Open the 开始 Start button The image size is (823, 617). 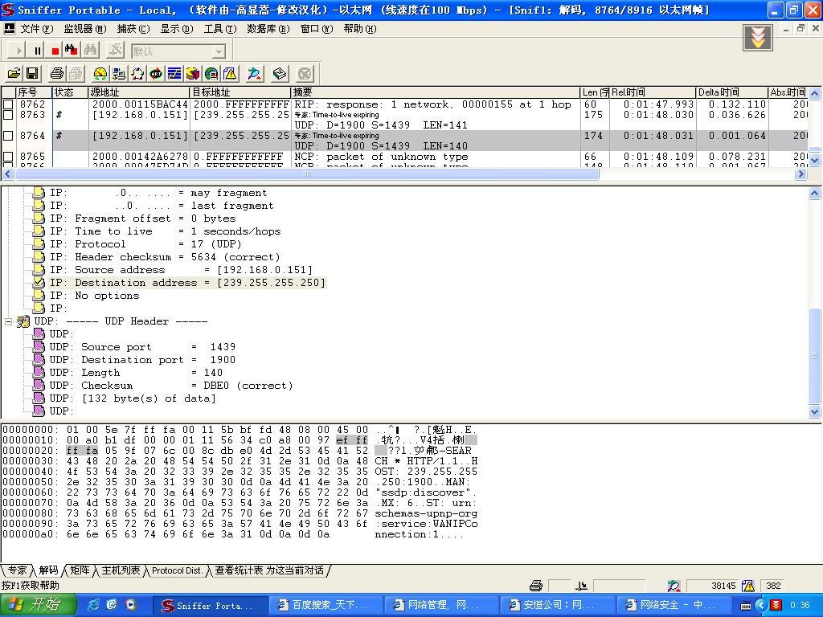[38, 605]
